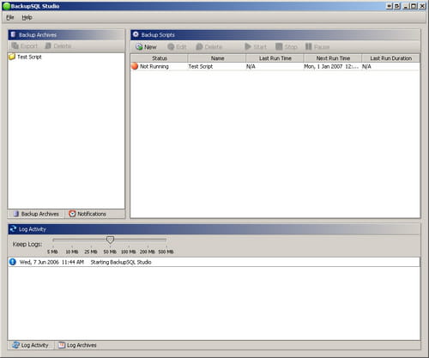The image size is (429, 358).
Task: Create a New backup script
Action: pos(146,46)
